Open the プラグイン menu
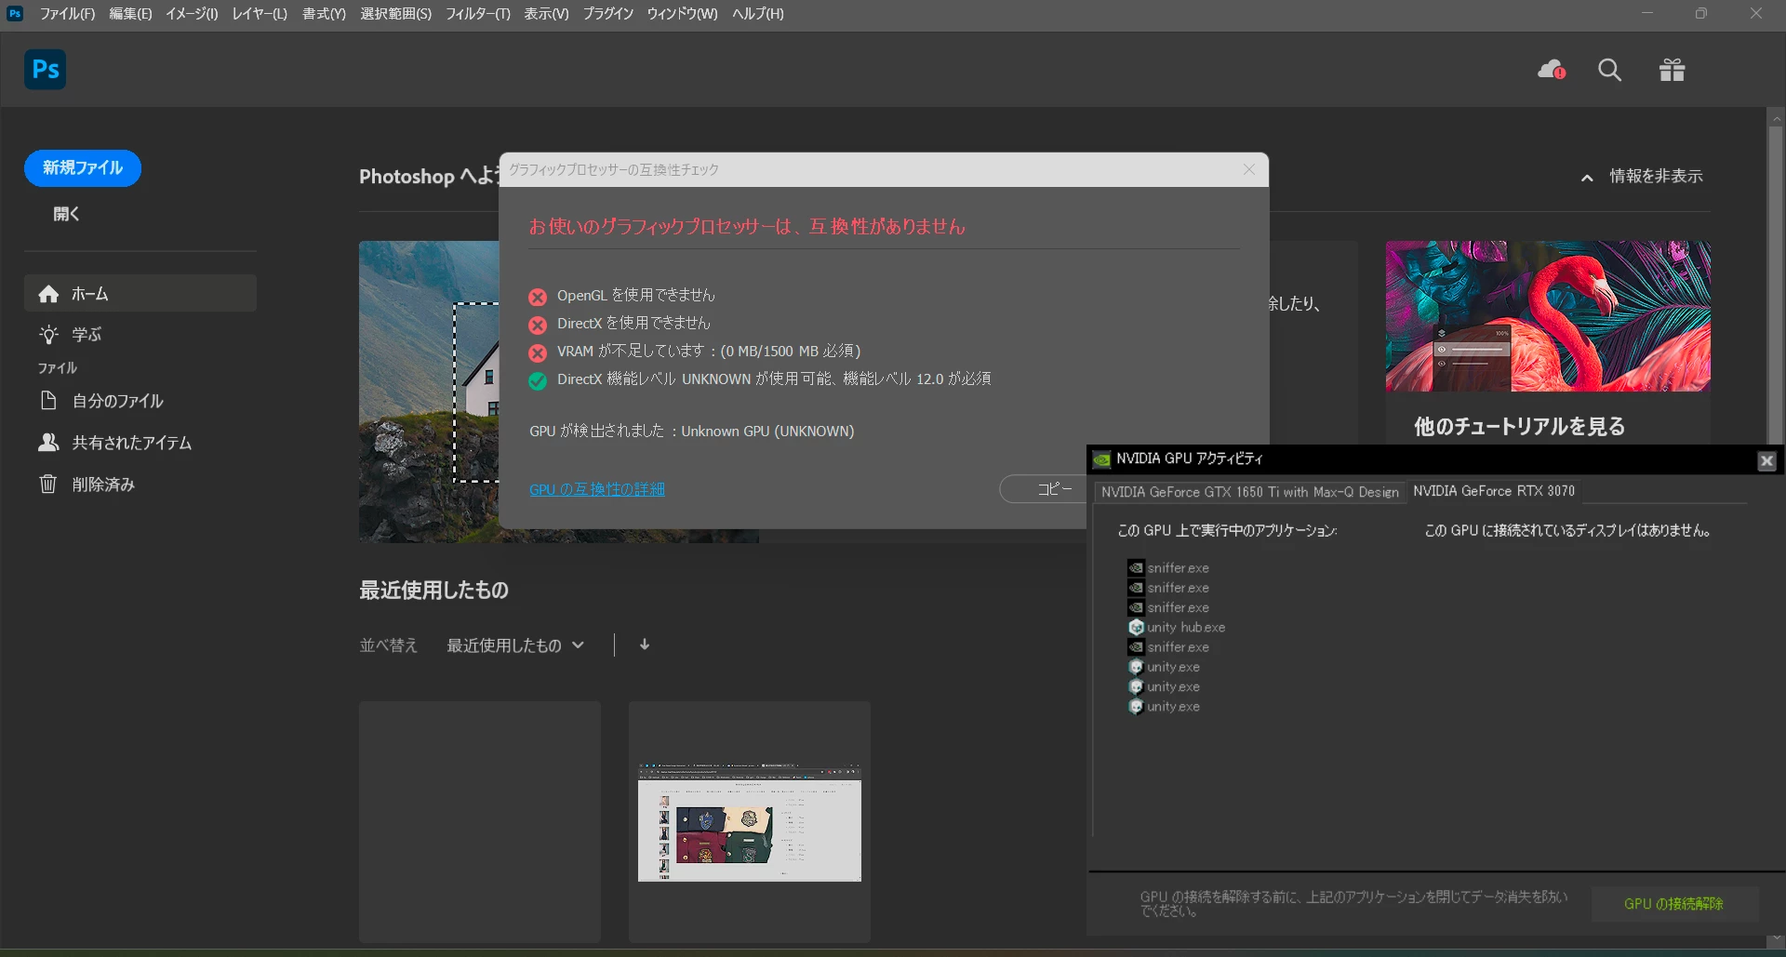This screenshot has height=957, width=1786. click(x=608, y=14)
